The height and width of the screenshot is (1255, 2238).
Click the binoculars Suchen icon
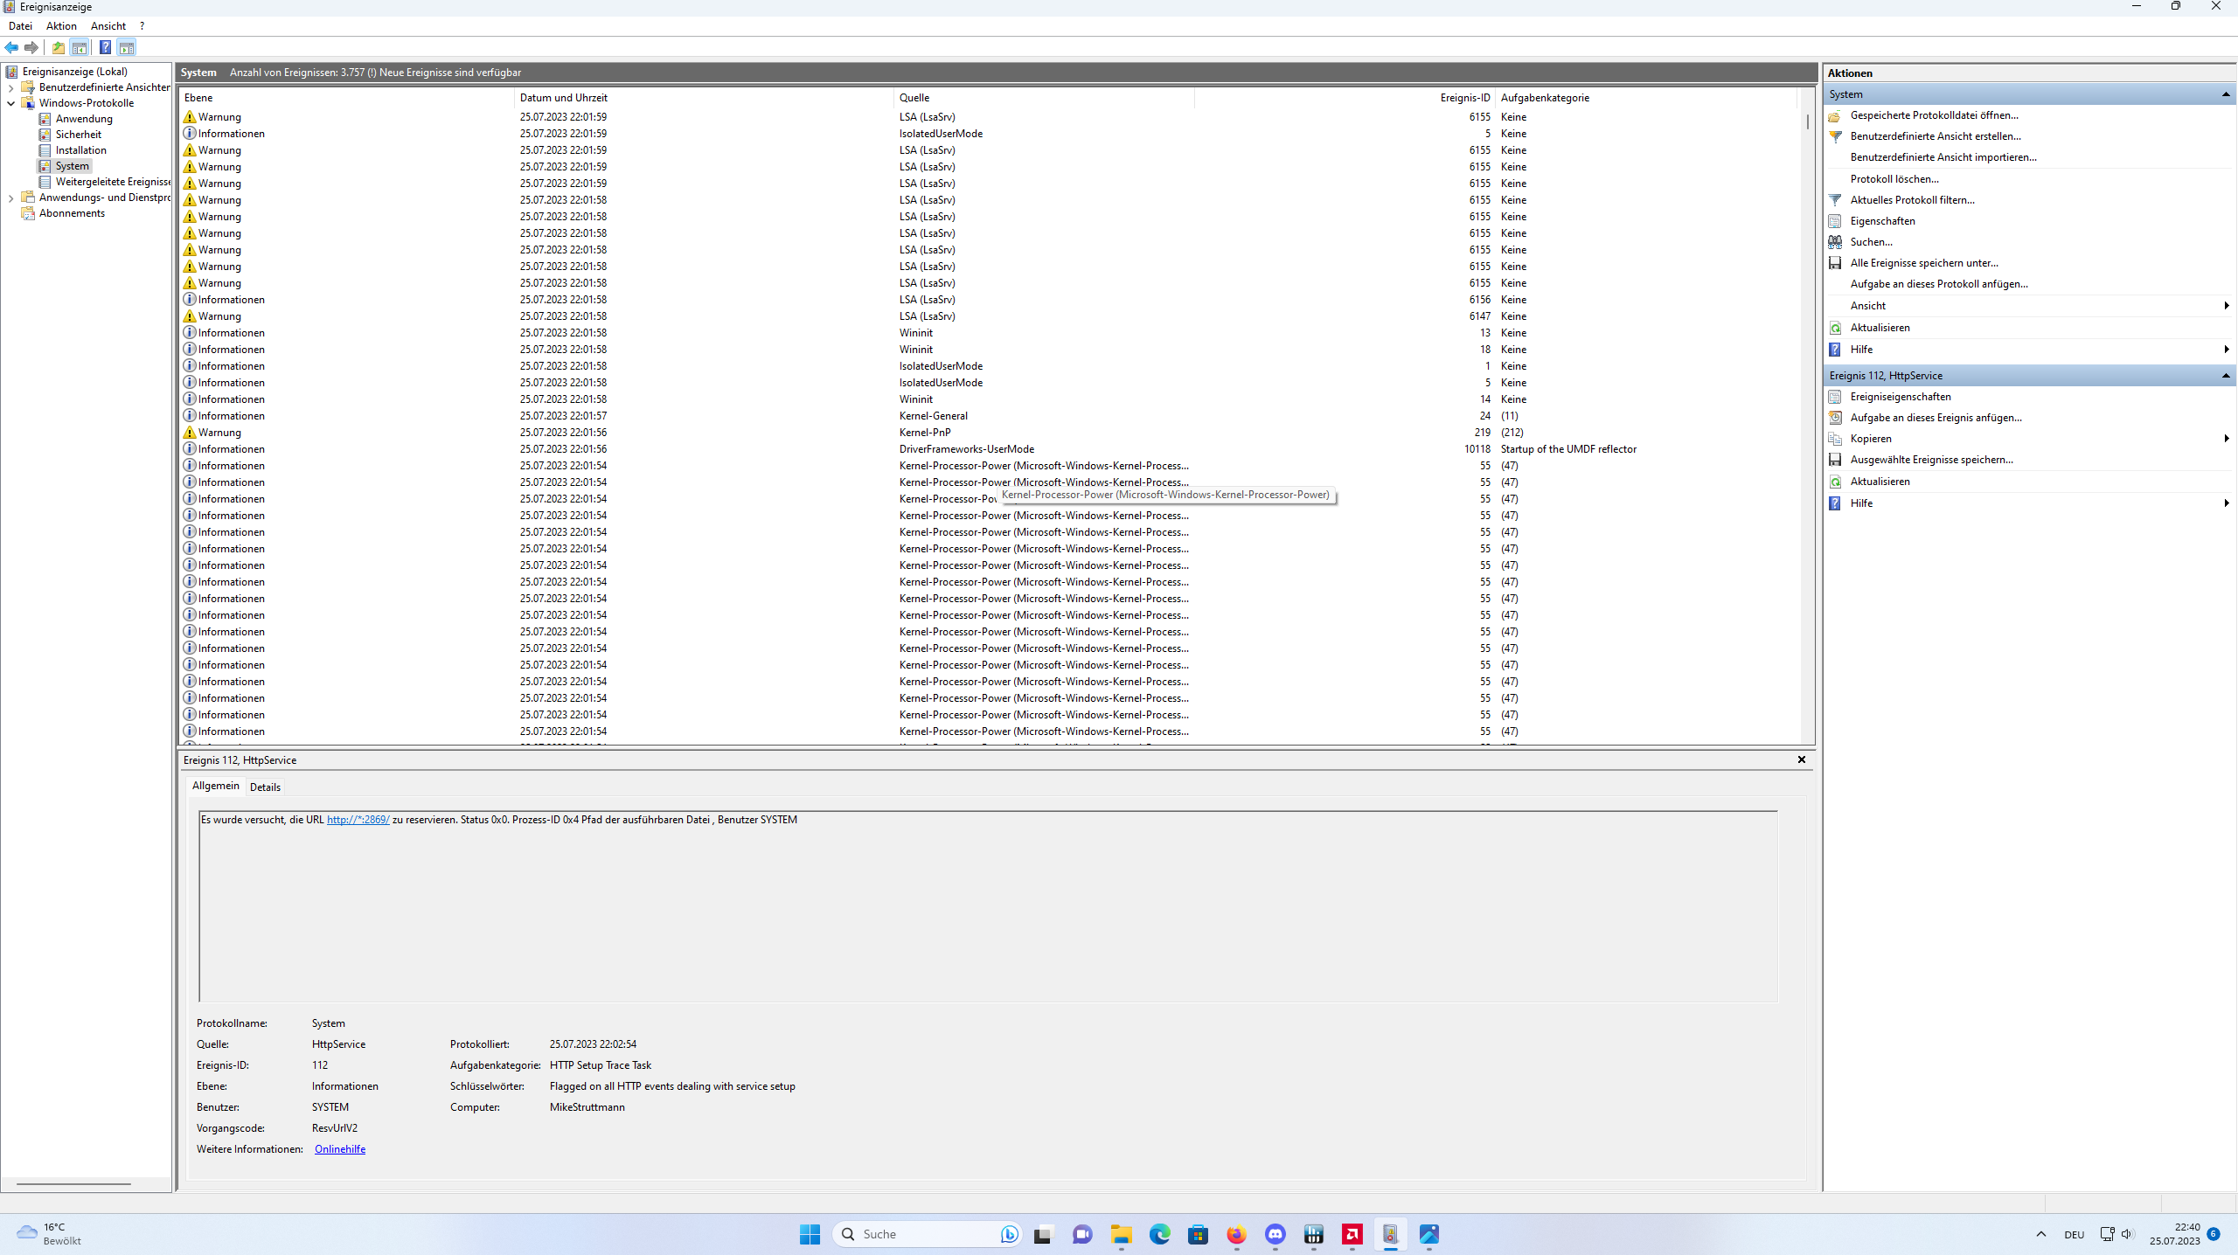click(1835, 242)
